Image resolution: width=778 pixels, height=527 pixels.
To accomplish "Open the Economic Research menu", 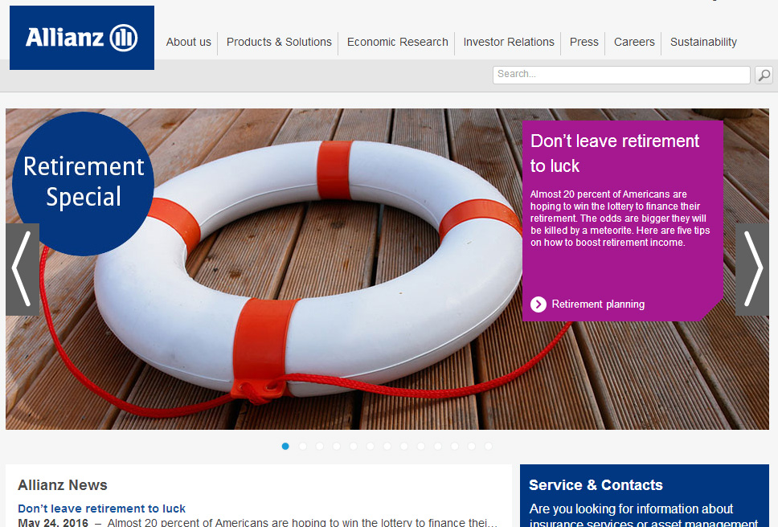I will click(397, 42).
